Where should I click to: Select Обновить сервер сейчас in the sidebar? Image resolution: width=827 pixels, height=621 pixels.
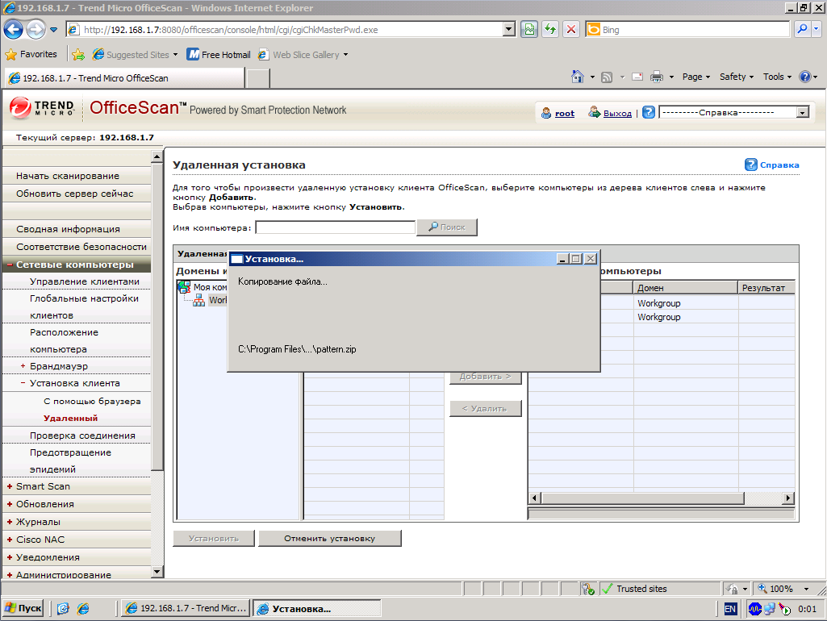(x=74, y=194)
